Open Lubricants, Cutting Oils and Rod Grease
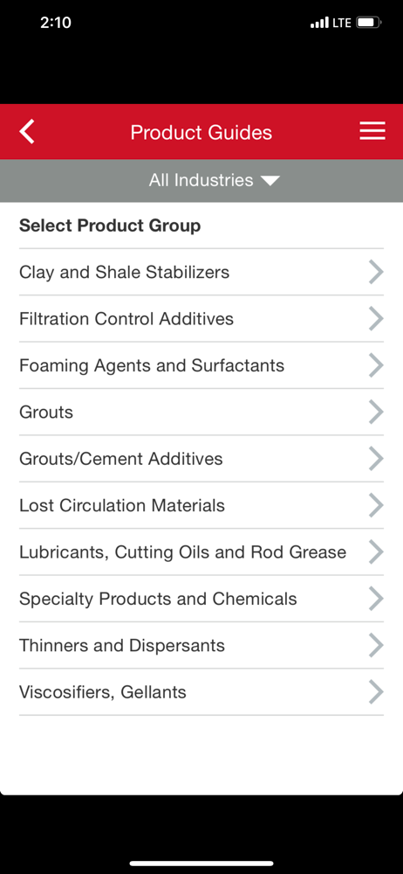Screen dimensions: 403x874 click(x=201, y=552)
